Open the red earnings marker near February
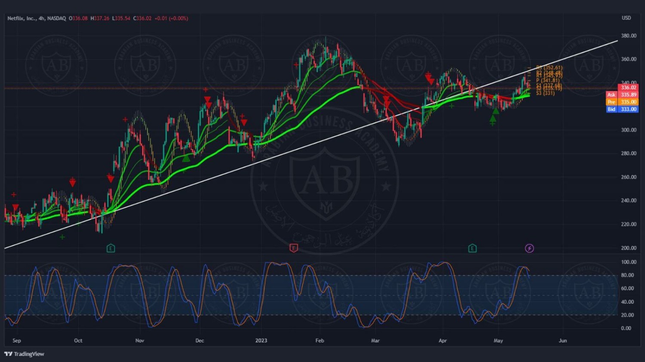645x362 pixels. tap(294, 248)
